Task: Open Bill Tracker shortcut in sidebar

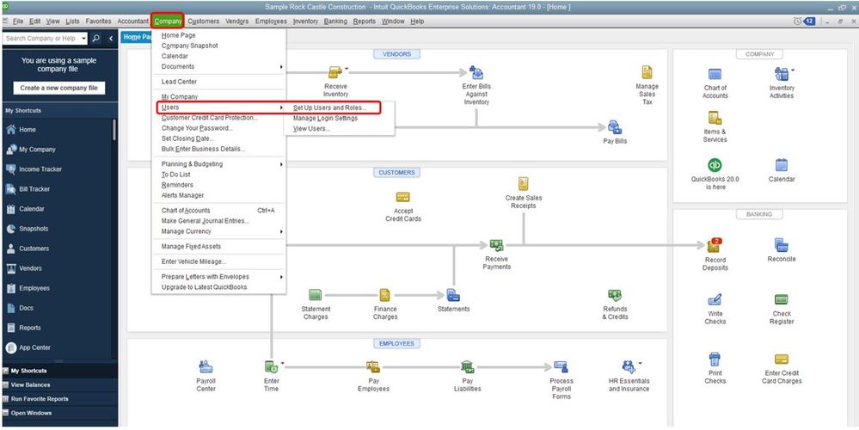Action: tap(34, 189)
